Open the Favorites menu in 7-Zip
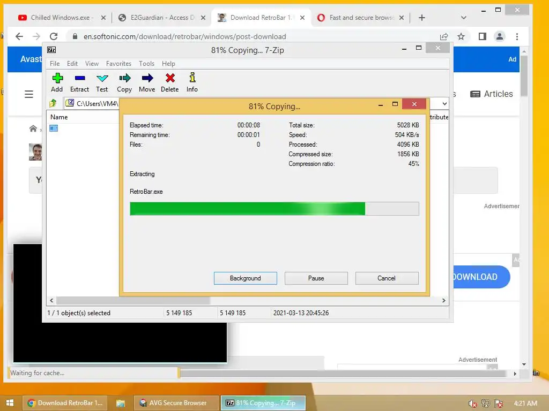The image size is (549, 411). (118, 64)
